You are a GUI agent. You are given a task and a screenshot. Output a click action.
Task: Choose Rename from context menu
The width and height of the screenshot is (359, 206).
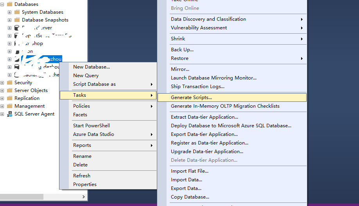tap(108, 156)
